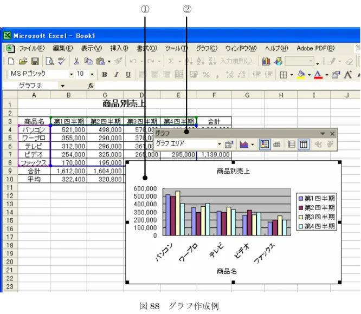Screen dimensions: 361x314
Task: Open the グラフ(C) menu
Action: pyautogui.click(x=207, y=48)
